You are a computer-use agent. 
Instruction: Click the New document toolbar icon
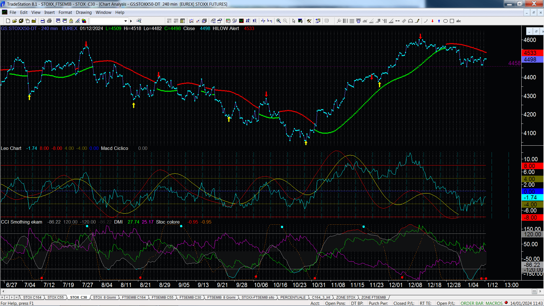pyautogui.click(x=8, y=21)
